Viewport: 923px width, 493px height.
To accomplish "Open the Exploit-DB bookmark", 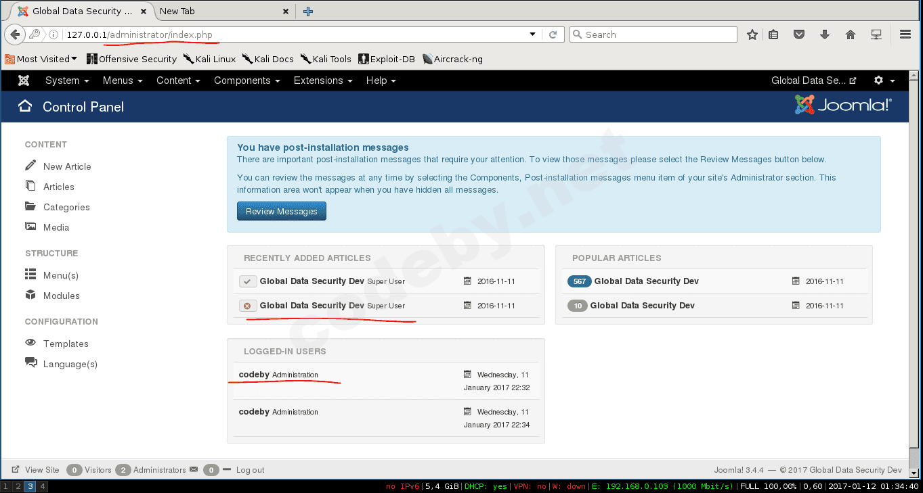I will [387, 59].
